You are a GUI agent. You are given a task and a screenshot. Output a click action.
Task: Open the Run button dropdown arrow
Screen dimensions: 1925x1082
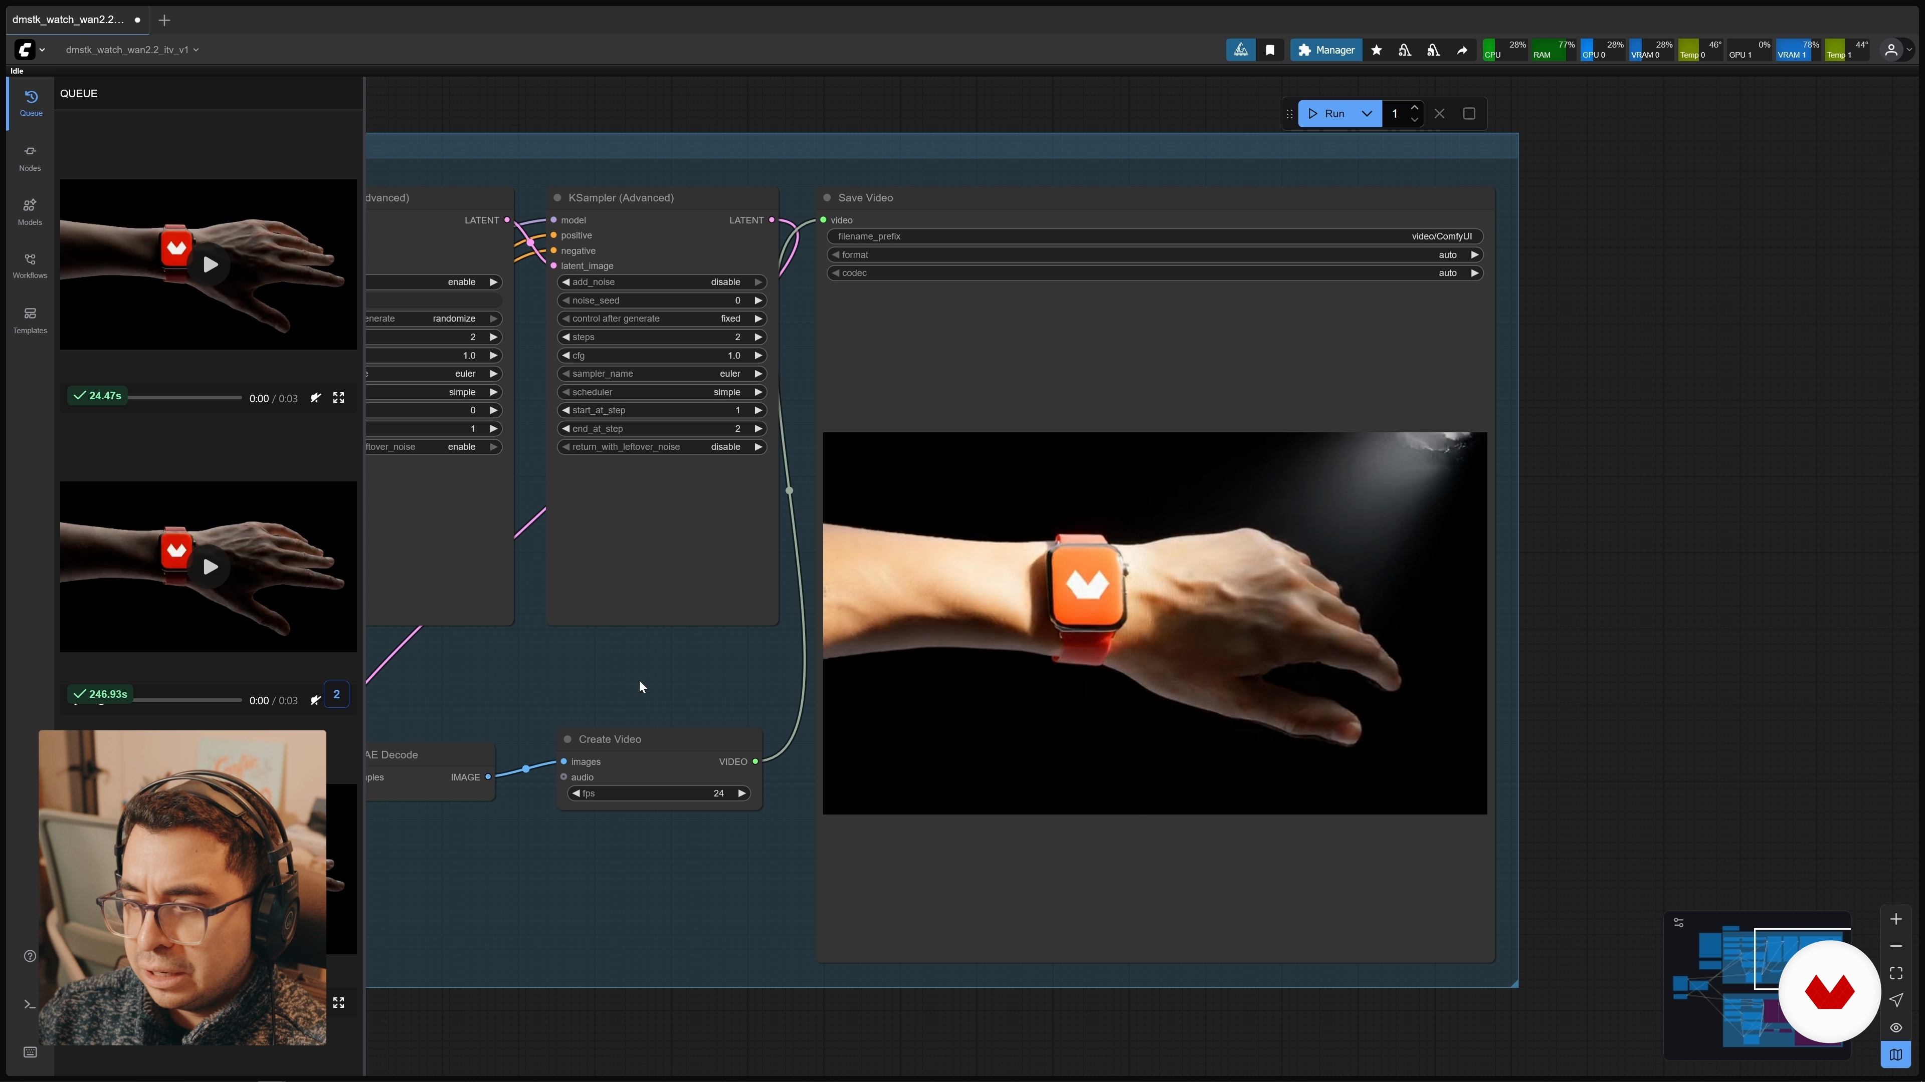(x=1367, y=114)
